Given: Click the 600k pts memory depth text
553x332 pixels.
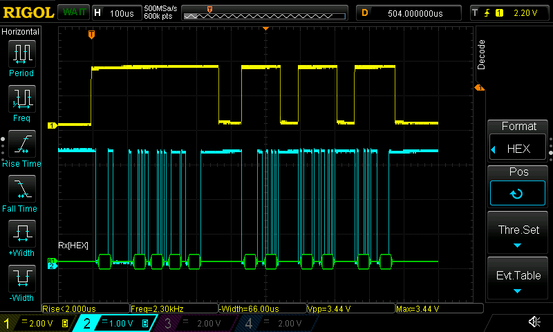Looking at the screenshot, I should tap(158, 16).
